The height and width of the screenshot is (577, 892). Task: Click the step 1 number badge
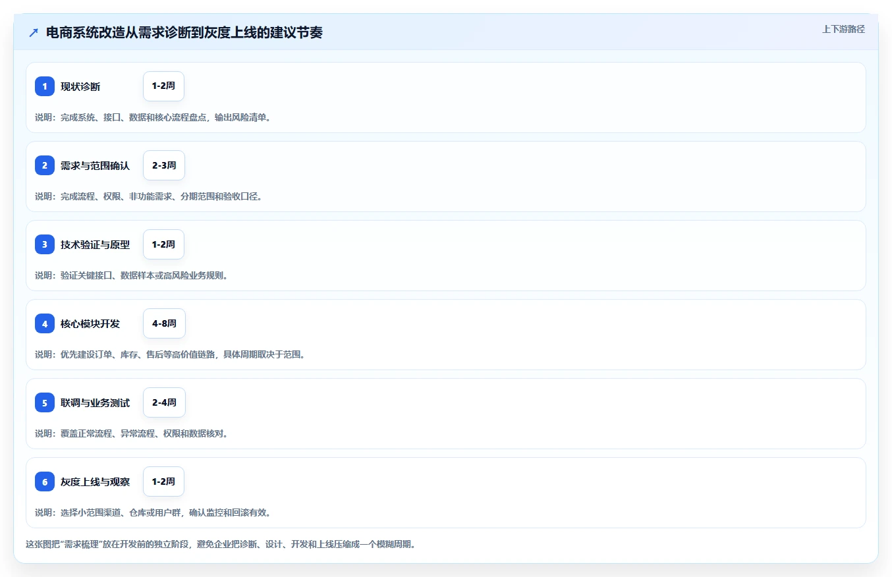coord(45,86)
